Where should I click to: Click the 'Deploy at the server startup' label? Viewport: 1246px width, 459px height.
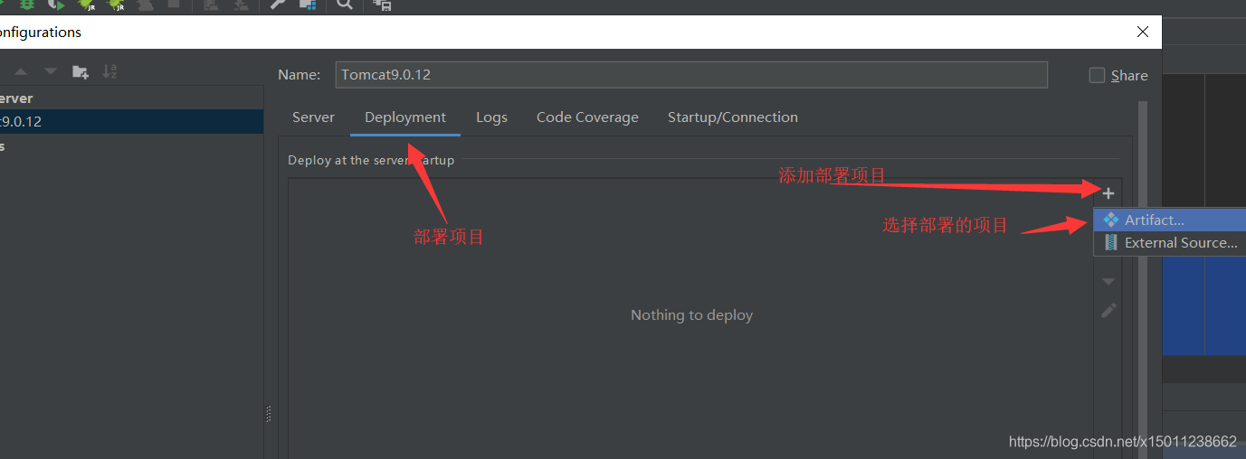pyautogui.click(x=371, y=160)
